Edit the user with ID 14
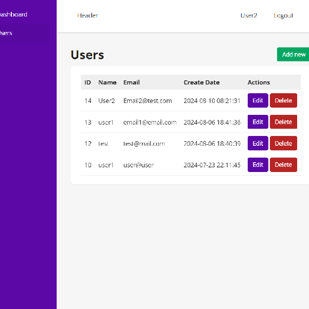Viewport: 309px width, 309px height. (x=257, y=100)
